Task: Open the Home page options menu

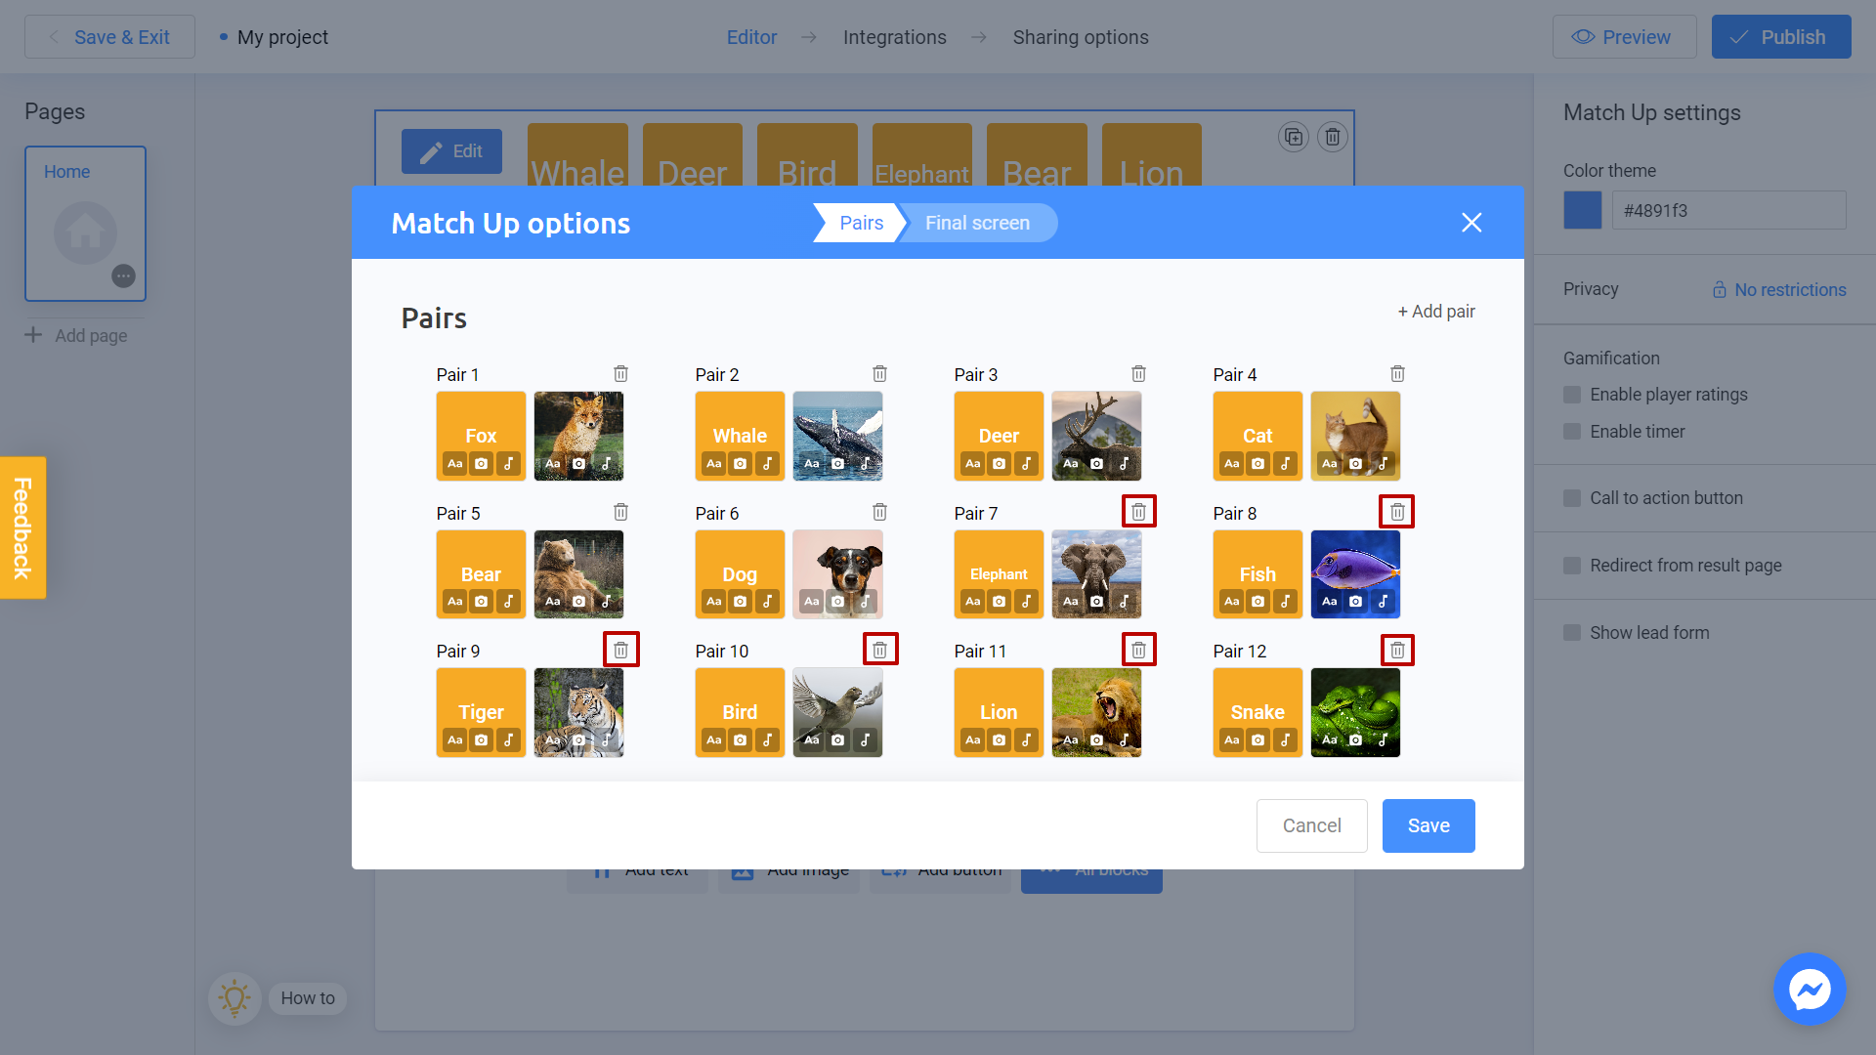Action: (x=123, y=276)
